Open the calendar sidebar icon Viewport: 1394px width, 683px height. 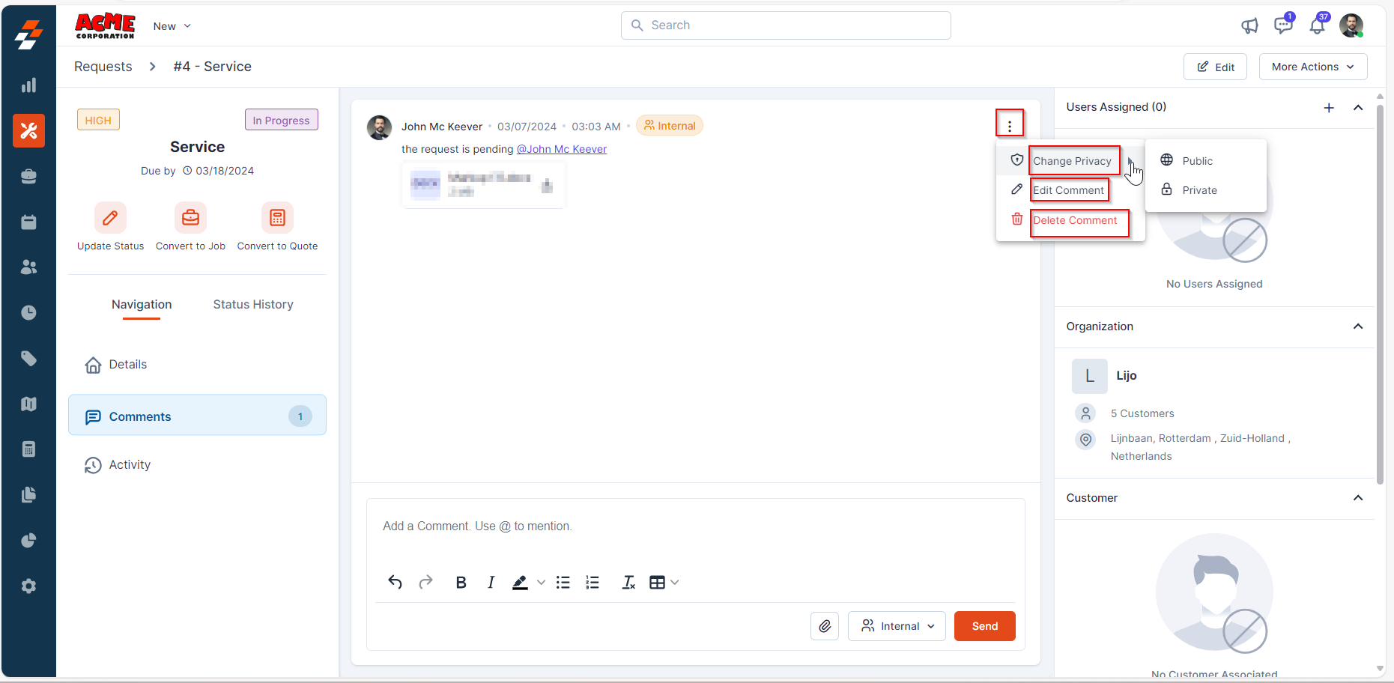[28, 222]
